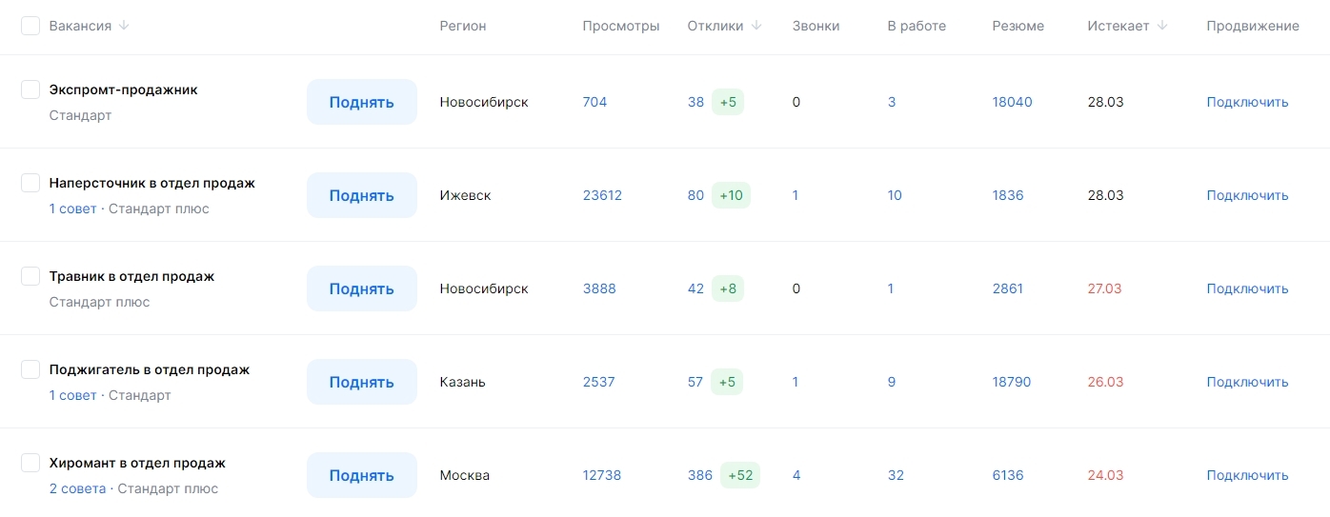This screenshot has height=517, width=1330.
Task: Click Поднять for Хиромант vacancy
Action: point(362,475)
